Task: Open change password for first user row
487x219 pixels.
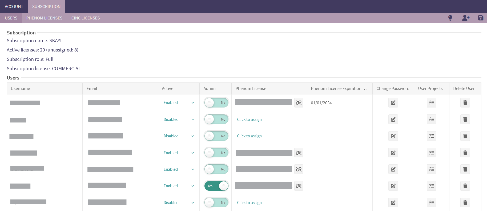Action: click(x=393, y=103)
